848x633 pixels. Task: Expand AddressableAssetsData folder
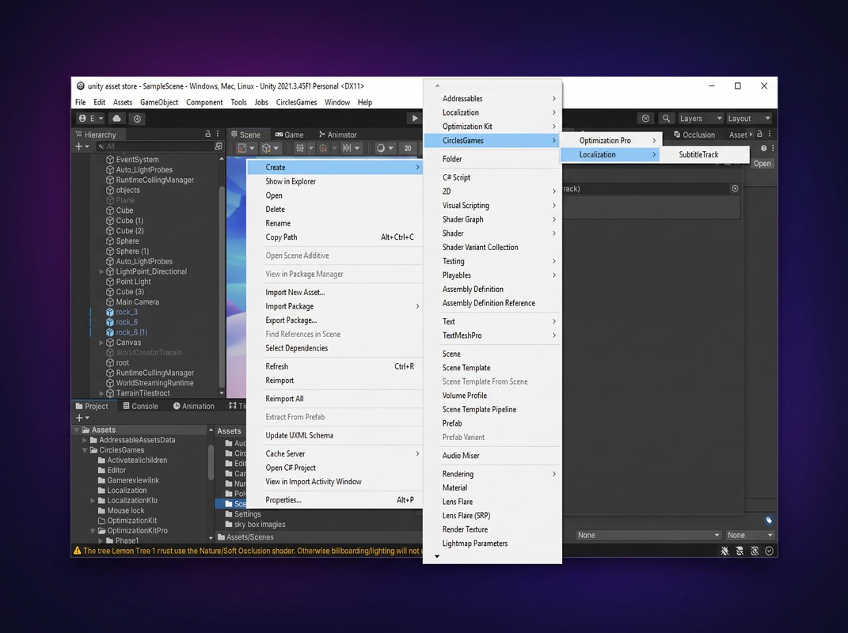pyautogui.click(x=85, y=440)
